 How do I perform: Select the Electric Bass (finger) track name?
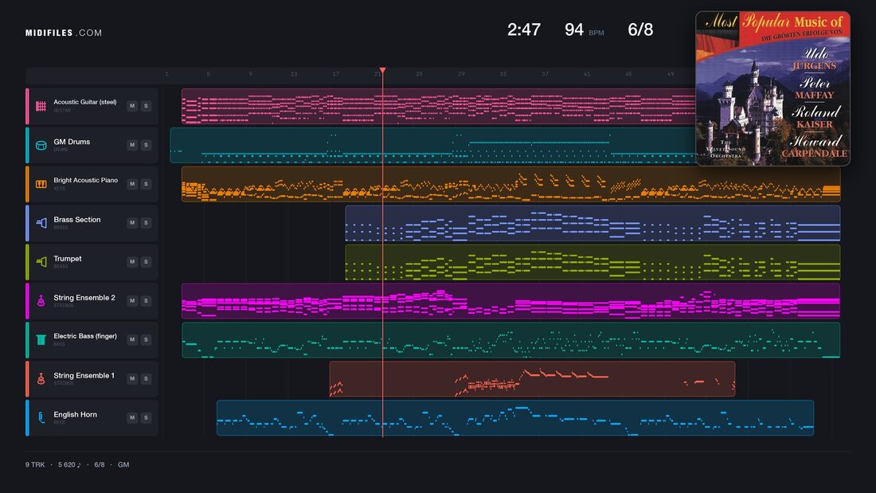pos(85,336)
